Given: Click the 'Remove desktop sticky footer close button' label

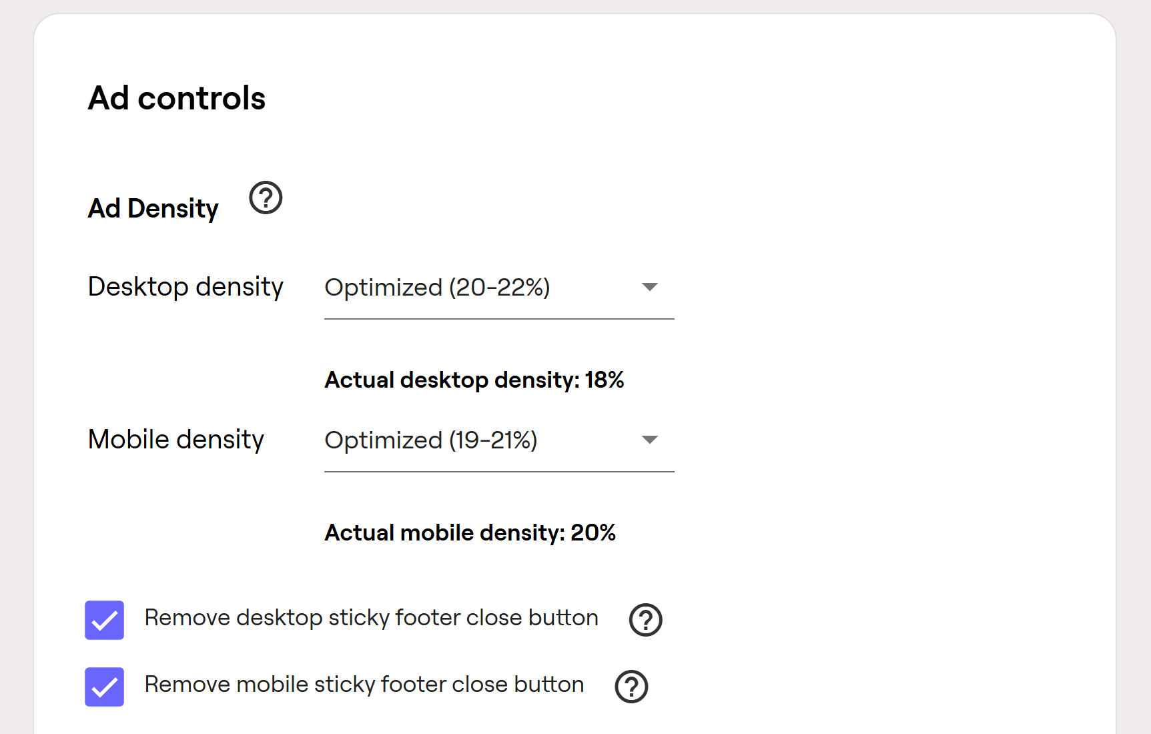Looking at the screenshot, I should click(x=371, y=618).
